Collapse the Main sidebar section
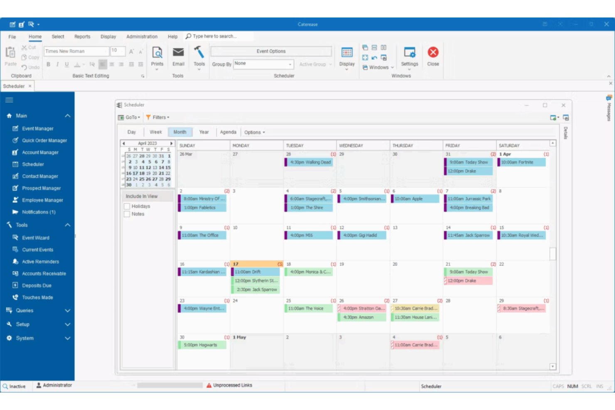 67,116
